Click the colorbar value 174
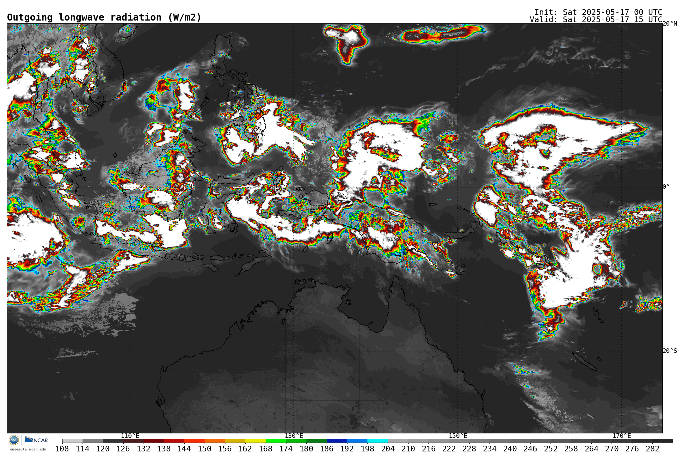This screenshot has height=453, width=683. coord(286,449)
